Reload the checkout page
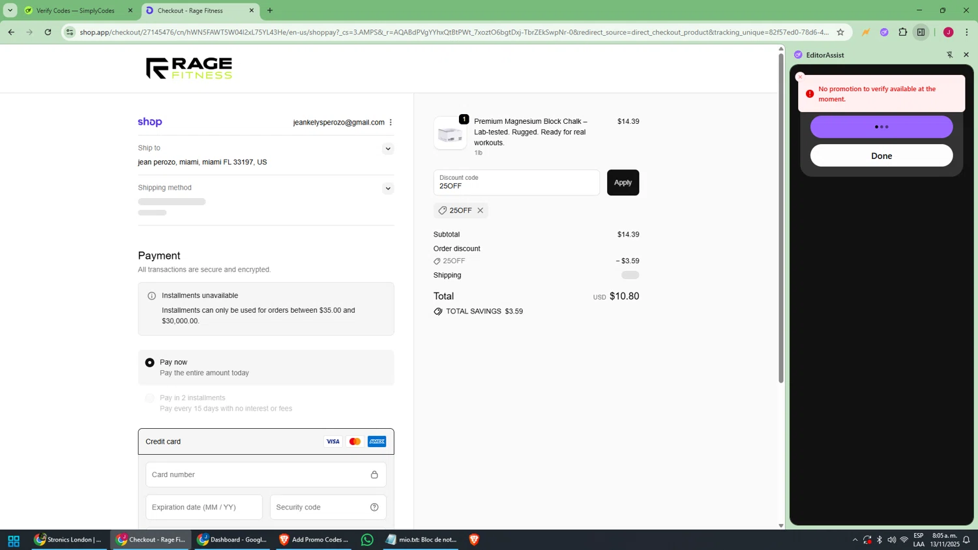This screenshot has width=978, height=550. pyautogui.click(x=48, y=32)
